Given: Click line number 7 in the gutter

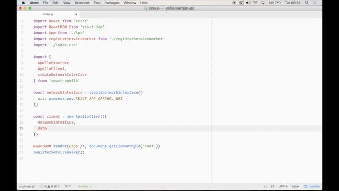Looking at the screenshot, I should (x=22, y=57).
